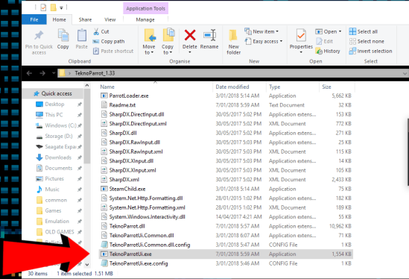
Task: Click Copy path in the ribbon
Action: [x=109, y=41]
